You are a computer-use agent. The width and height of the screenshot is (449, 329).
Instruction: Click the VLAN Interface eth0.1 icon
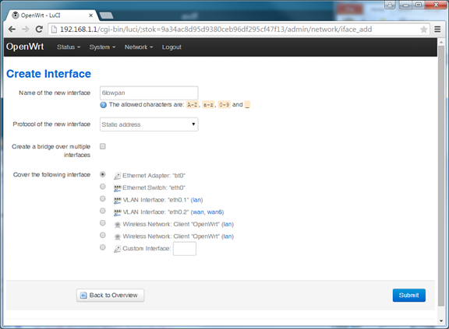(x=117, y=200)
